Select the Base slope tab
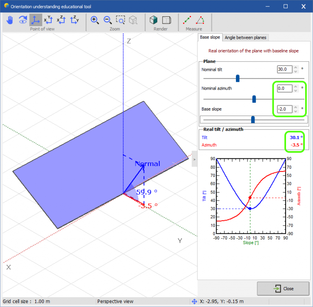This screenshot has height=307, width=313. [210, 37]
